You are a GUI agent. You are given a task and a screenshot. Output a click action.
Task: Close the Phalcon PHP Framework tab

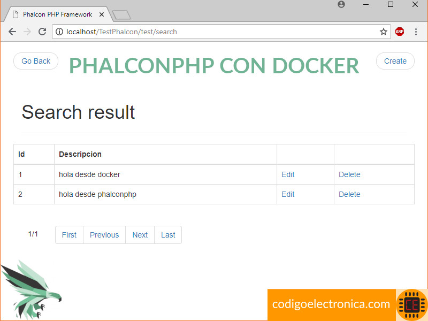click(x=102, y=14)
